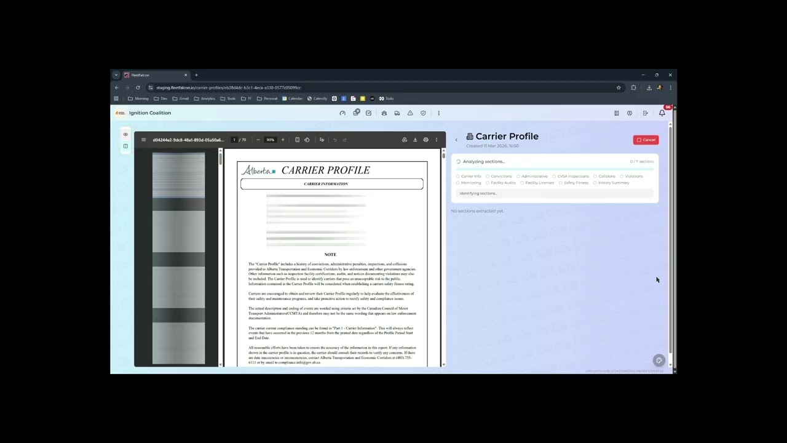The width and height of the screenshot is (787, 443).
Task: Zoom out the PDF with minus button
Action: 258,140
